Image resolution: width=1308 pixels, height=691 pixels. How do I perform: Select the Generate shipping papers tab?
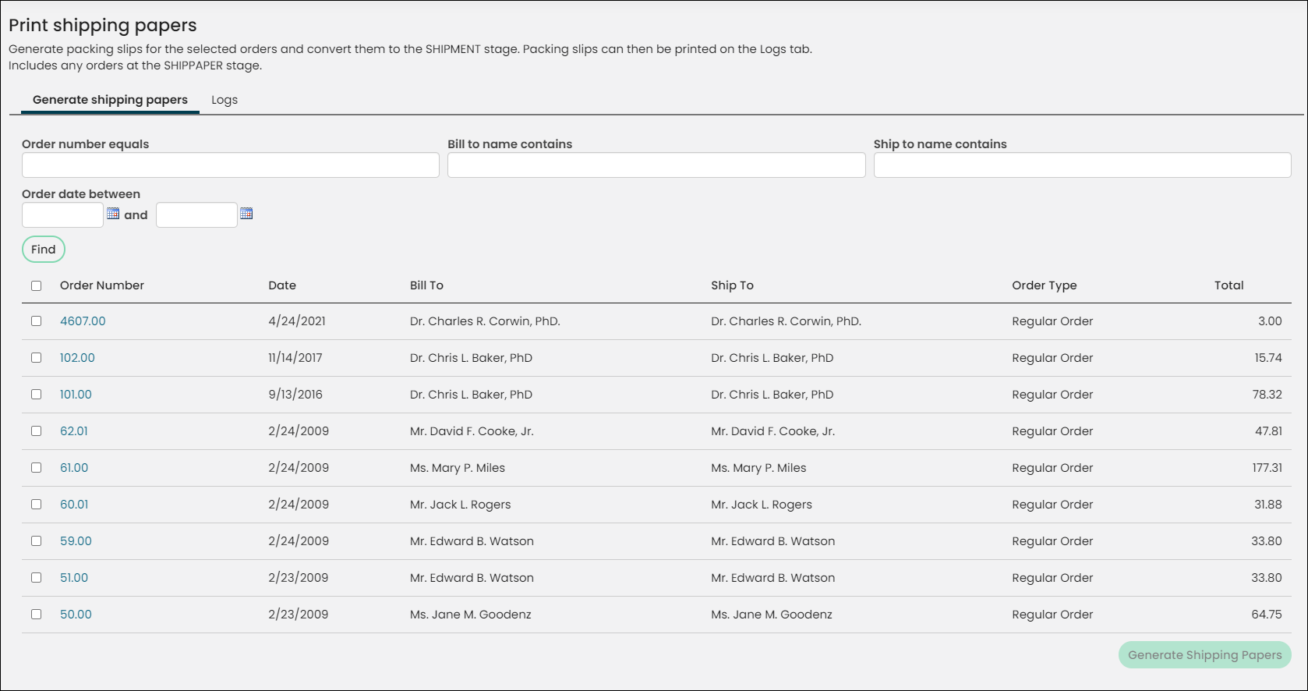click(110, 100)
